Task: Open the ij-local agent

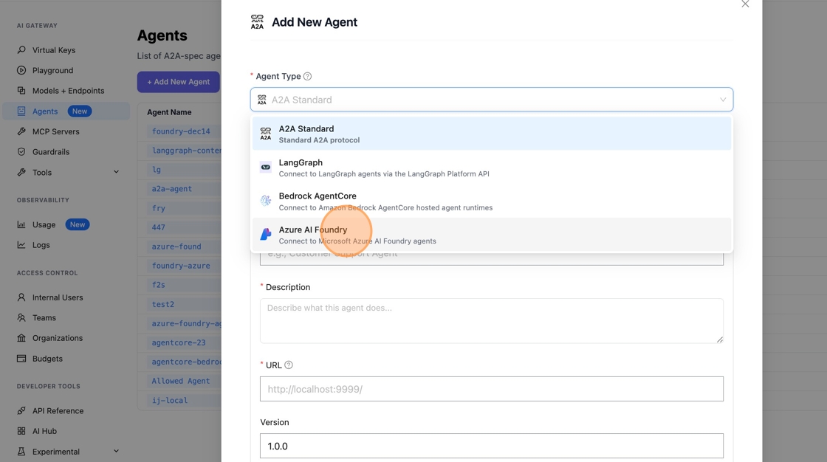Action: click(170, 400)
